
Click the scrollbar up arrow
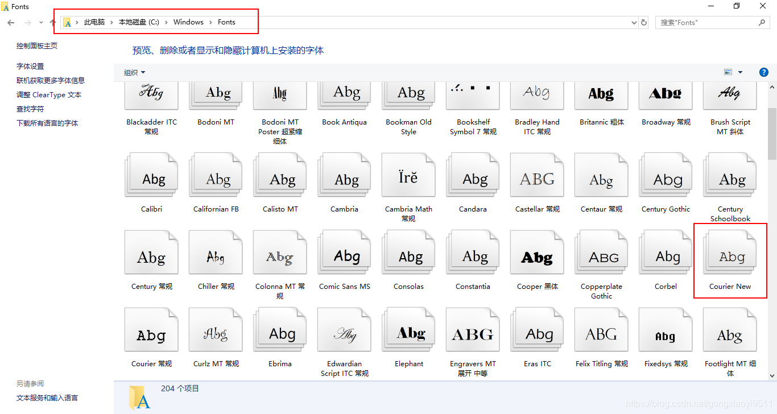[772, 86]
